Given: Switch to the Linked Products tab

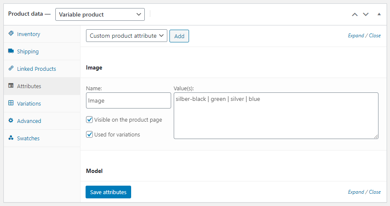Looking at the screenshot, I should click(x=36, y=69).
